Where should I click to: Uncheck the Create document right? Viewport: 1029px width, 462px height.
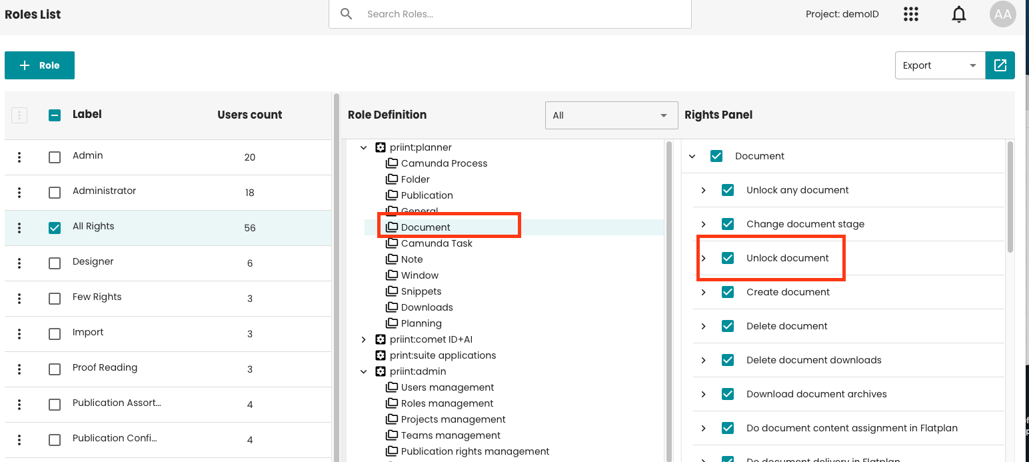tap(728, 292)
